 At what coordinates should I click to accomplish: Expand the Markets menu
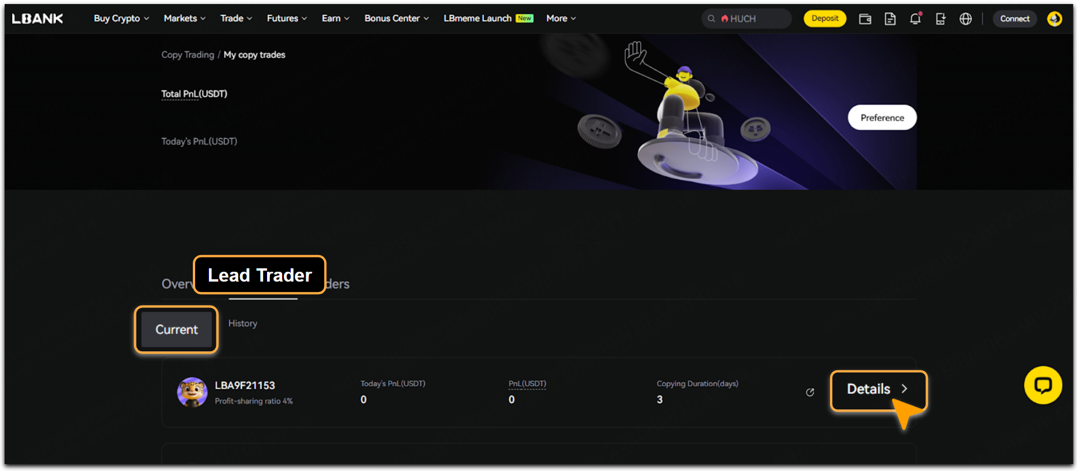(x=184, y=18)
